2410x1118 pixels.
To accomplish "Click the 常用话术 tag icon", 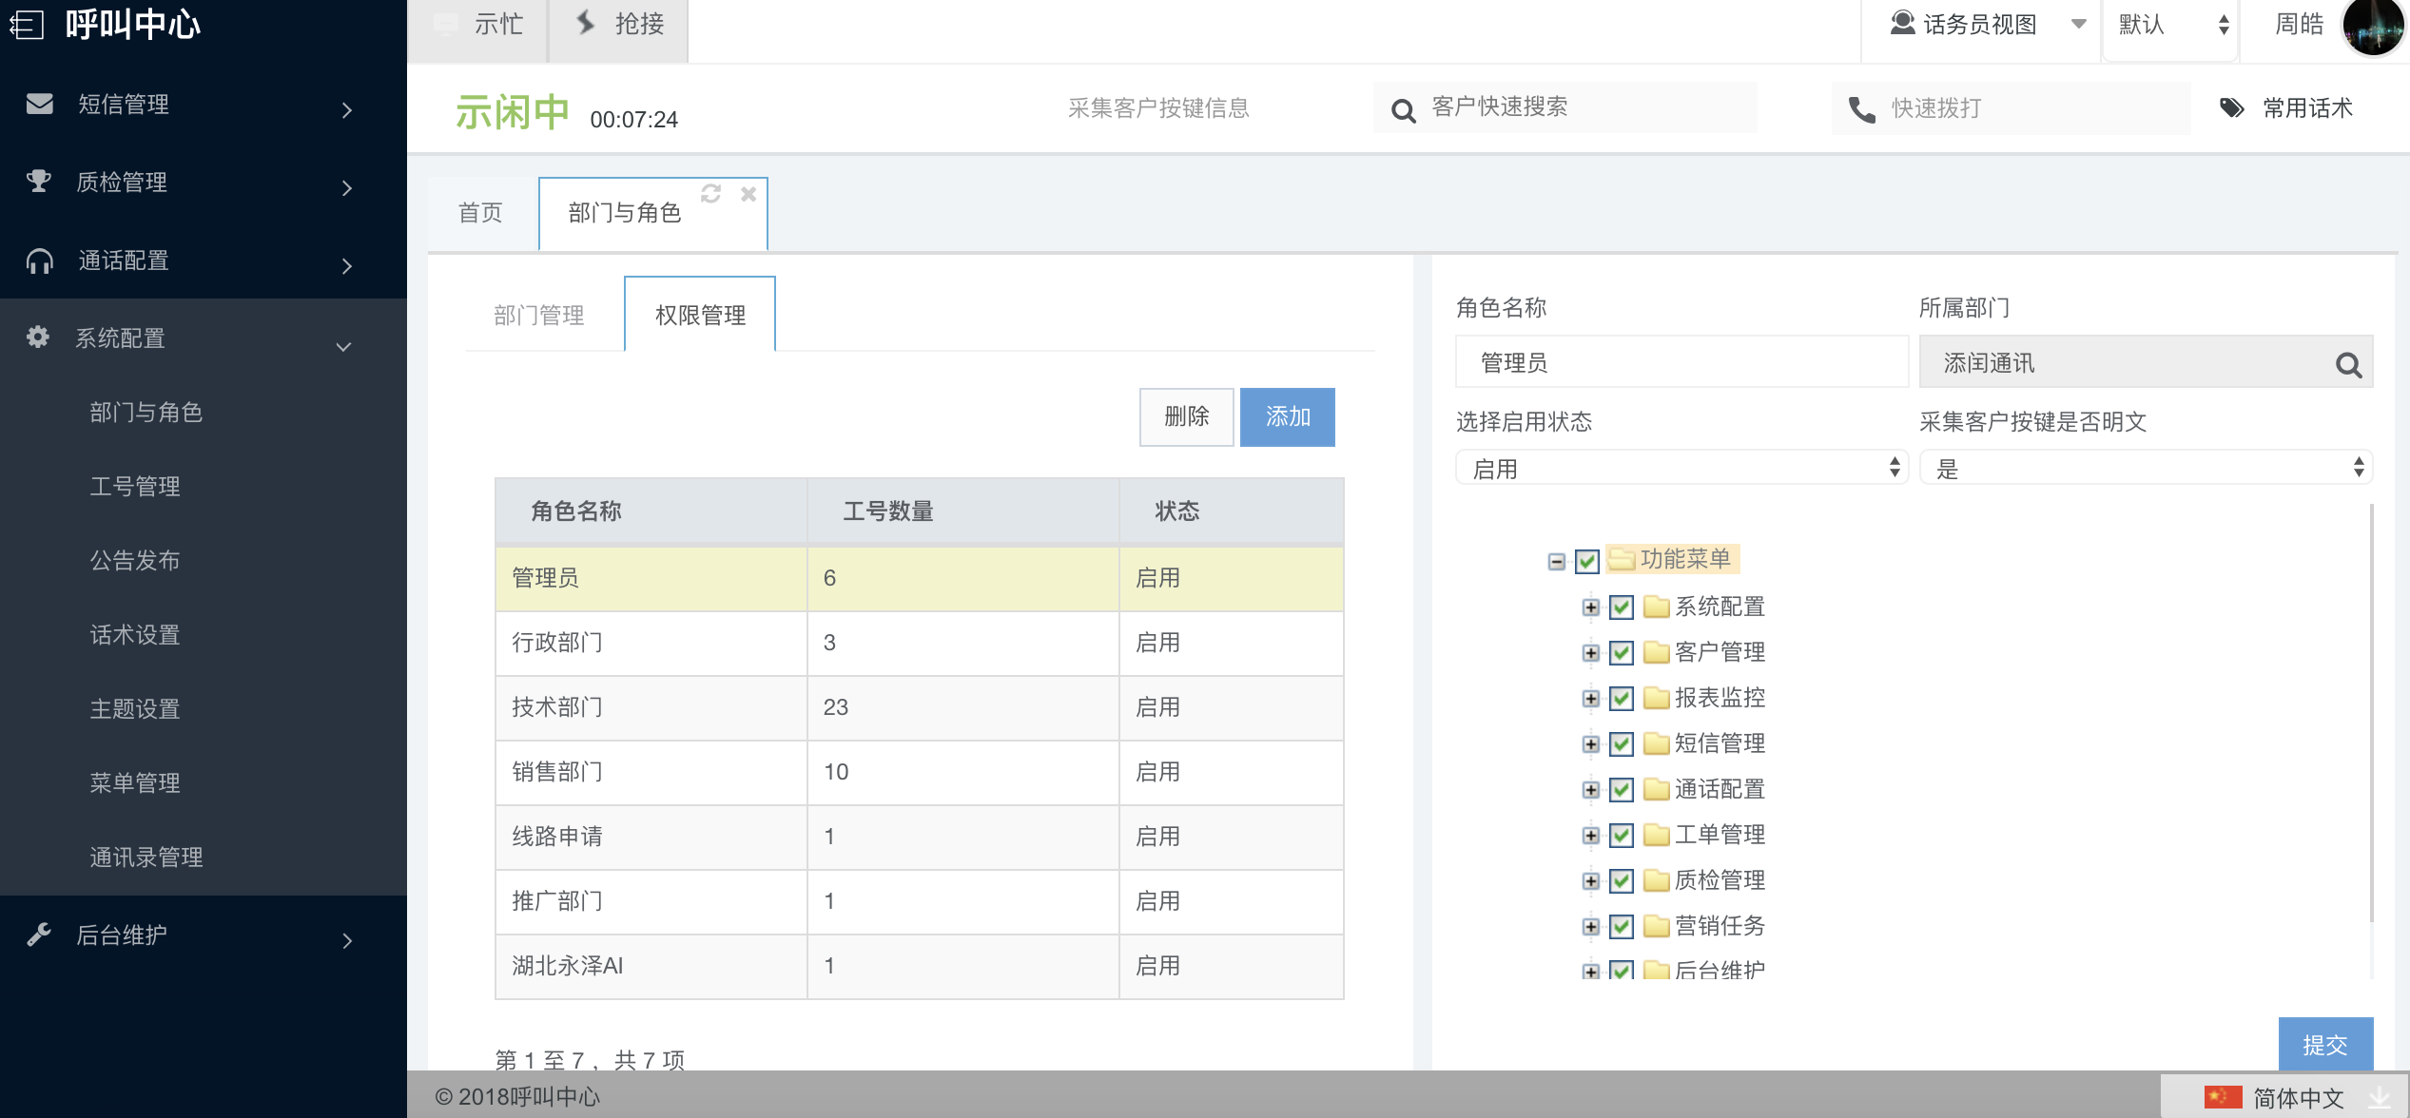I will 2231,108.
